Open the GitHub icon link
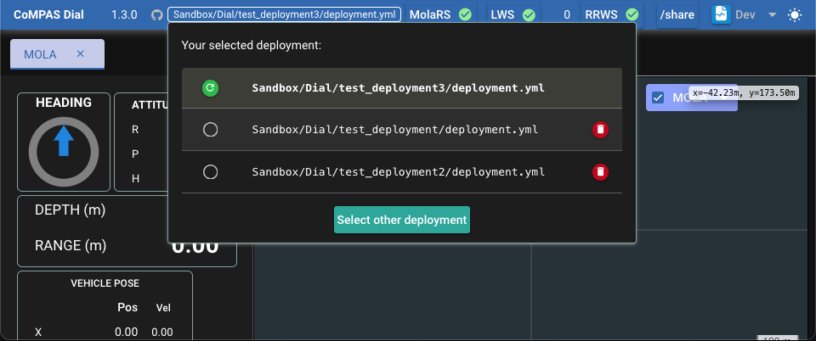Image resolution: width=816 pixels, height=341 pixels. [x=156, y=15]
